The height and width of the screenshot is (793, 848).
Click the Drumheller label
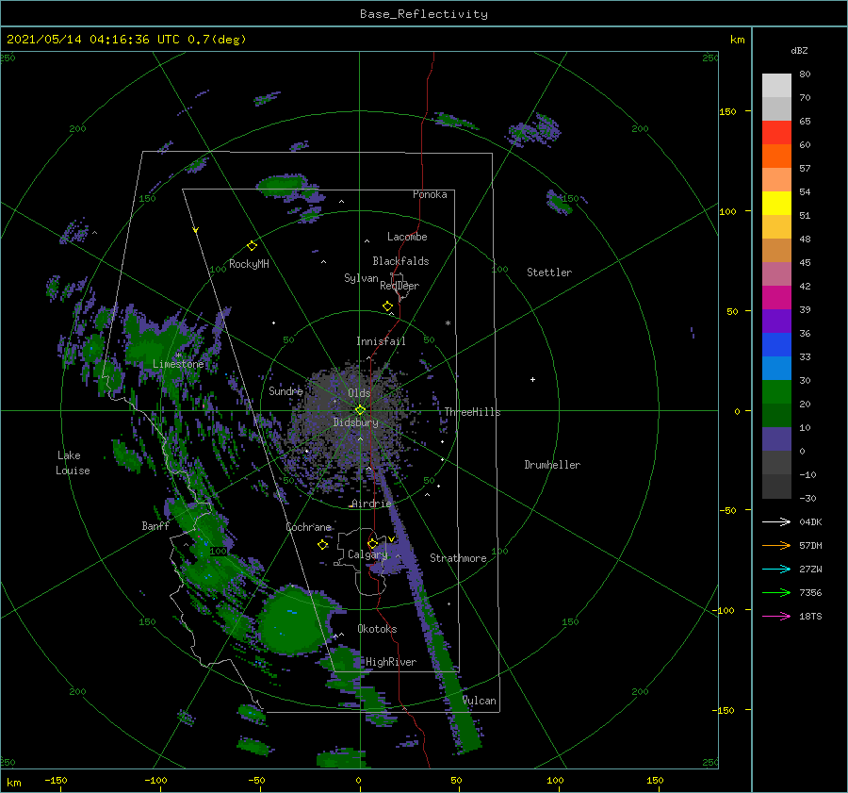coord(552,465)
